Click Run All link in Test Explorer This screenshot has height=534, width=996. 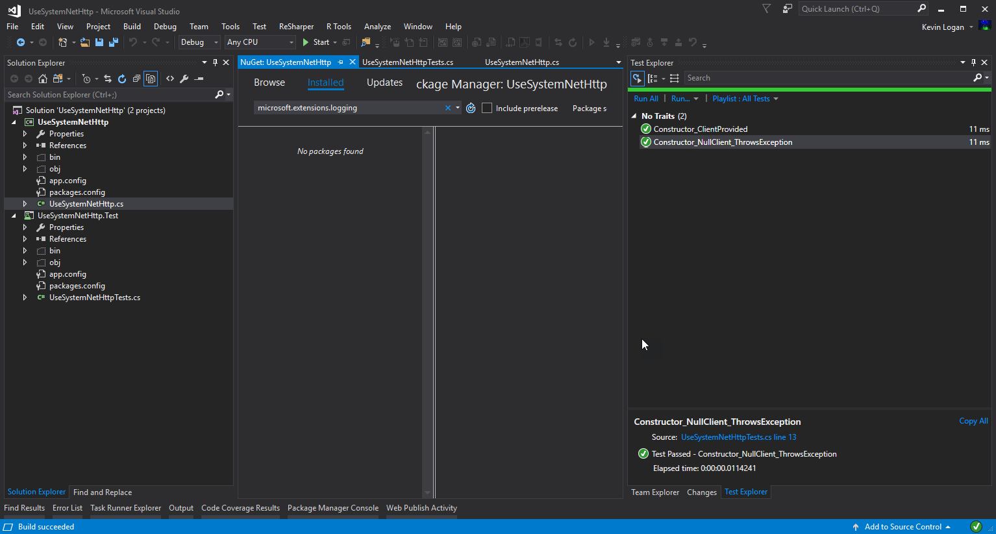(646, 99)
